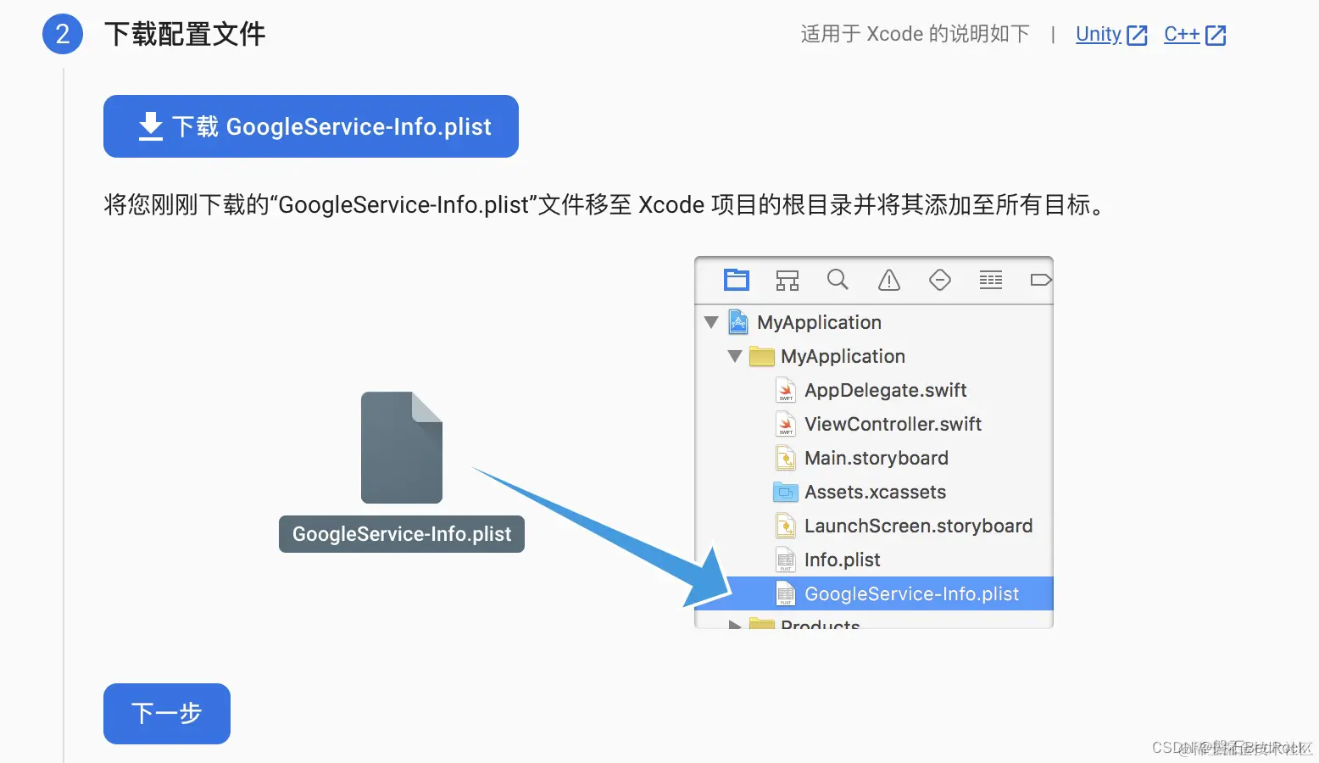Image resolution: width=1319 pixels, height=763 pixels.
Task: Select LaunchScreen.storyboard in the file tree
Action: tap(874, 526)
